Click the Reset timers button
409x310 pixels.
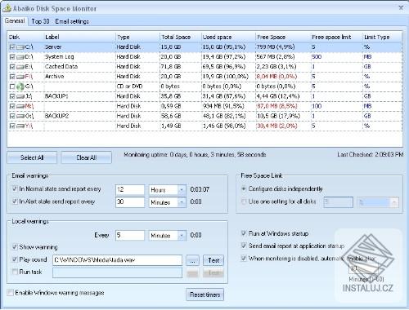[204, 294]
